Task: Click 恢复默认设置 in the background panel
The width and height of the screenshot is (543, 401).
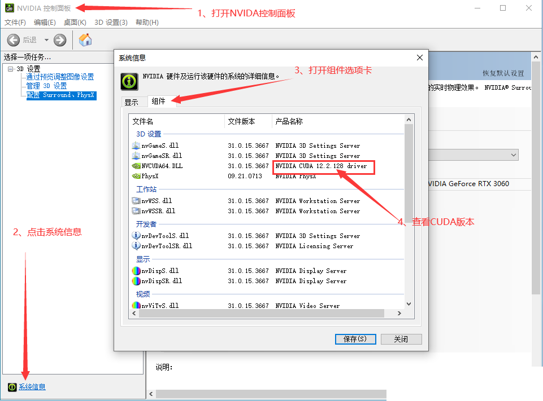Action: (x=503, y=73)
